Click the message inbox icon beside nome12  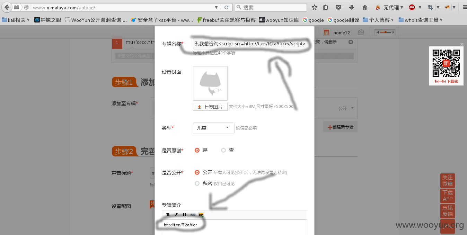[361, 32]
